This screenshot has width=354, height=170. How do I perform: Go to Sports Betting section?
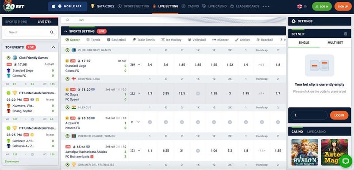[x=133, y=6]
